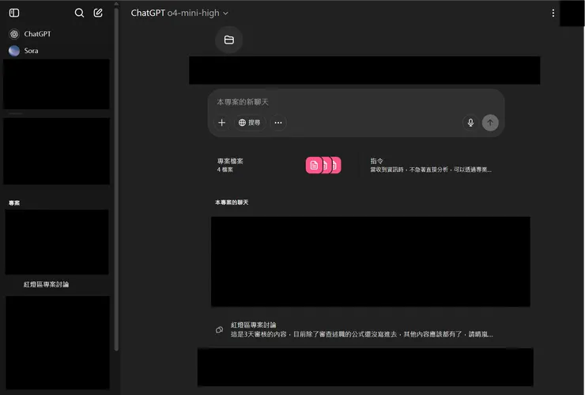Image resolution: width=585 pixels, height=395 pixels.
Task: Click the sidebar vertical scrollbar
Action: click(116, 180)
